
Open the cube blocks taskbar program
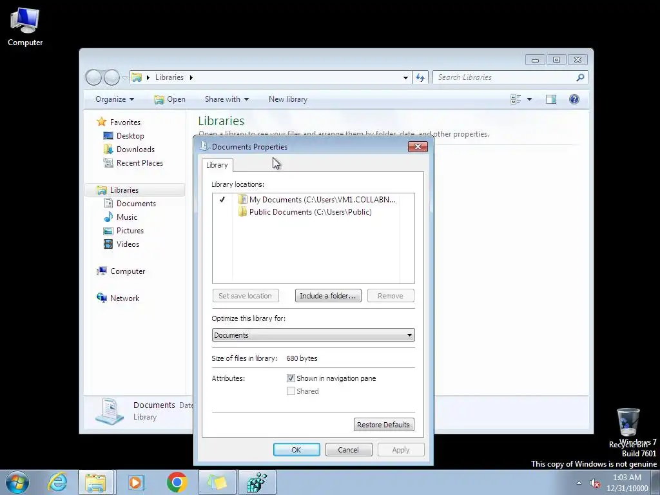pos(257,482)
